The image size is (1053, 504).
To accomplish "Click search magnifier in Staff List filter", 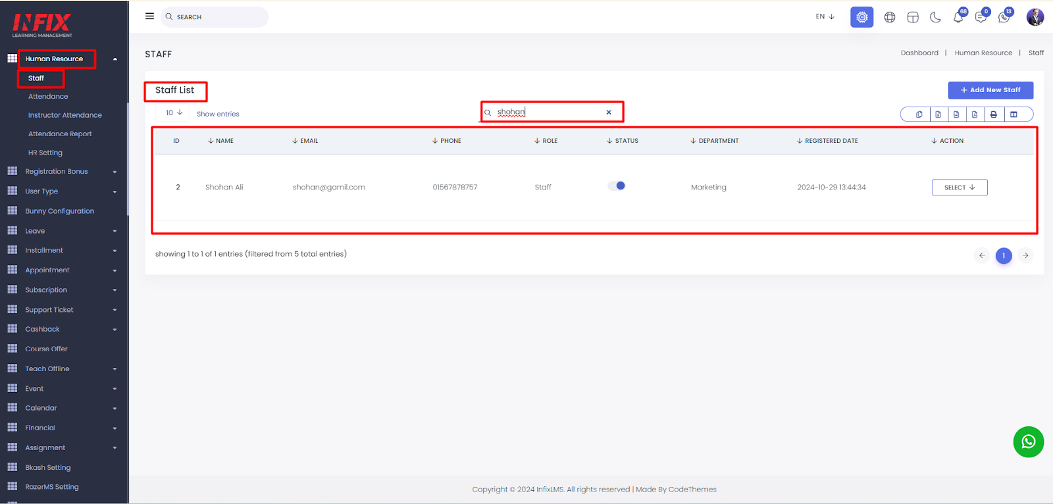I will [488, 113].
